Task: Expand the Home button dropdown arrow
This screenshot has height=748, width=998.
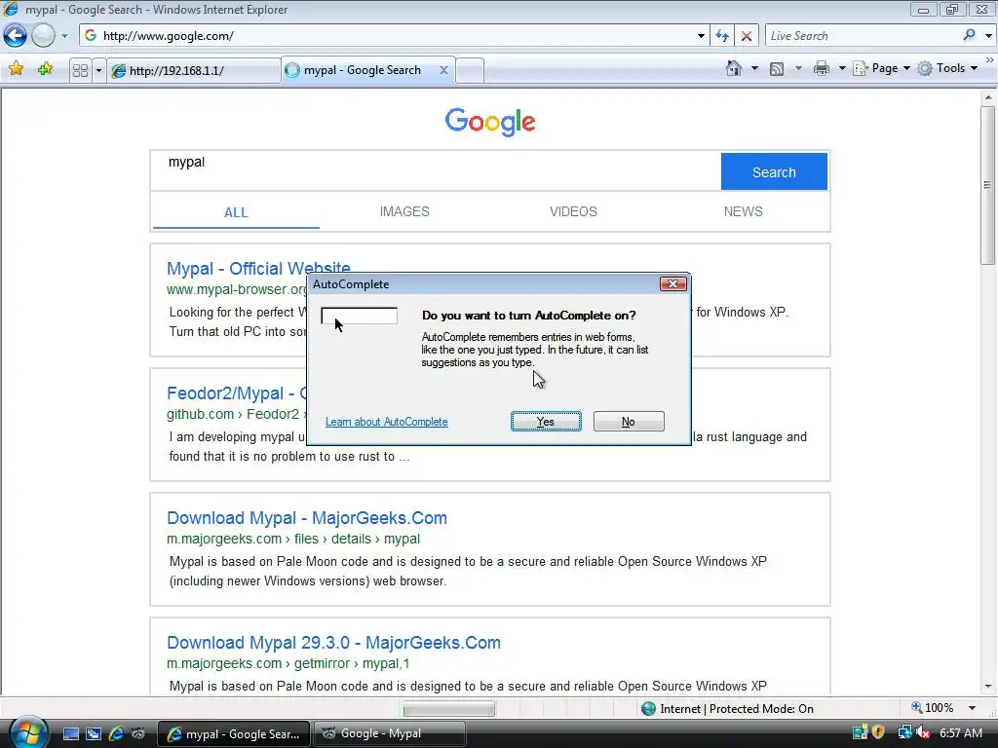Action: click(x=755, y=68)
